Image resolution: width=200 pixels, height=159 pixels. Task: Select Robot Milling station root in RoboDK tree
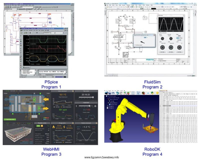(112, 96)
